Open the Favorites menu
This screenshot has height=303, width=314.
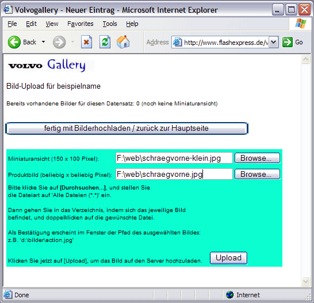tap(81, 24)
